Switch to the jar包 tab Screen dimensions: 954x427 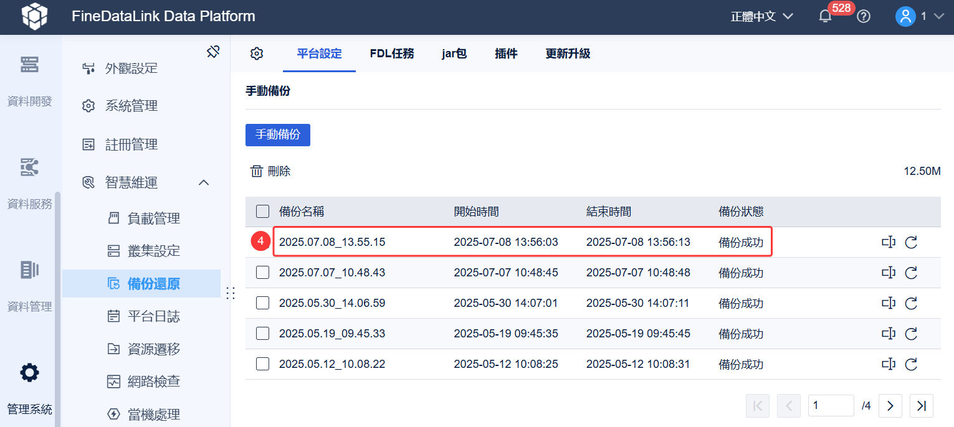(x=454, y=54)
